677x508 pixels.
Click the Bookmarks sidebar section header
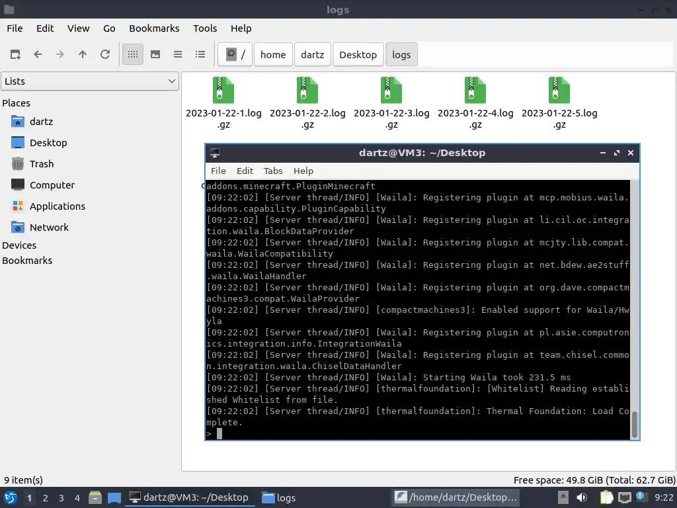[x=27, y=261]
